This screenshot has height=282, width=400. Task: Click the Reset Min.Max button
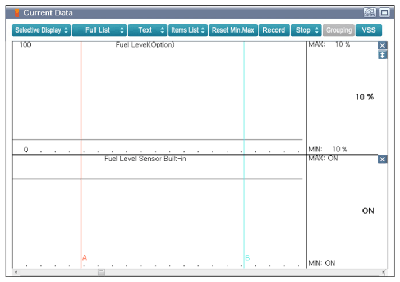point(233,30)
